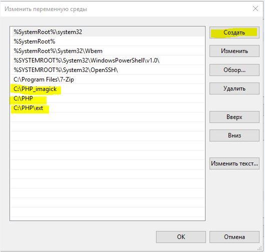
Task: Select the C:\PHP\ext entry
Action: 108,108
